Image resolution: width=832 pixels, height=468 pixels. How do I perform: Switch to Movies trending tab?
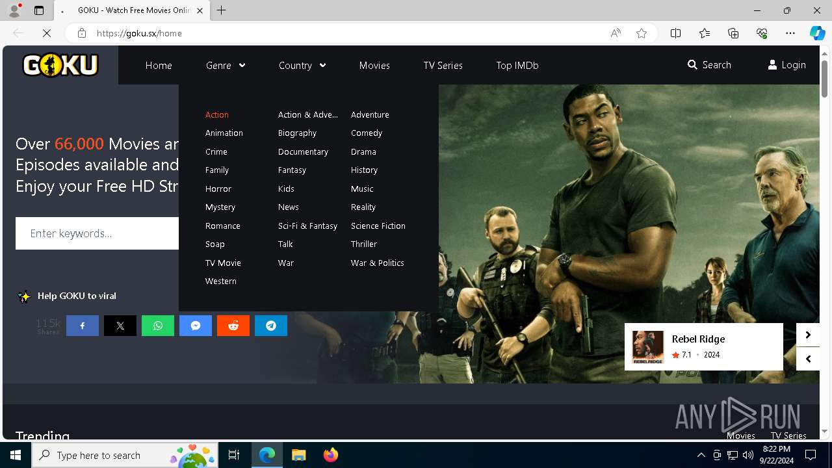(740, 435)
